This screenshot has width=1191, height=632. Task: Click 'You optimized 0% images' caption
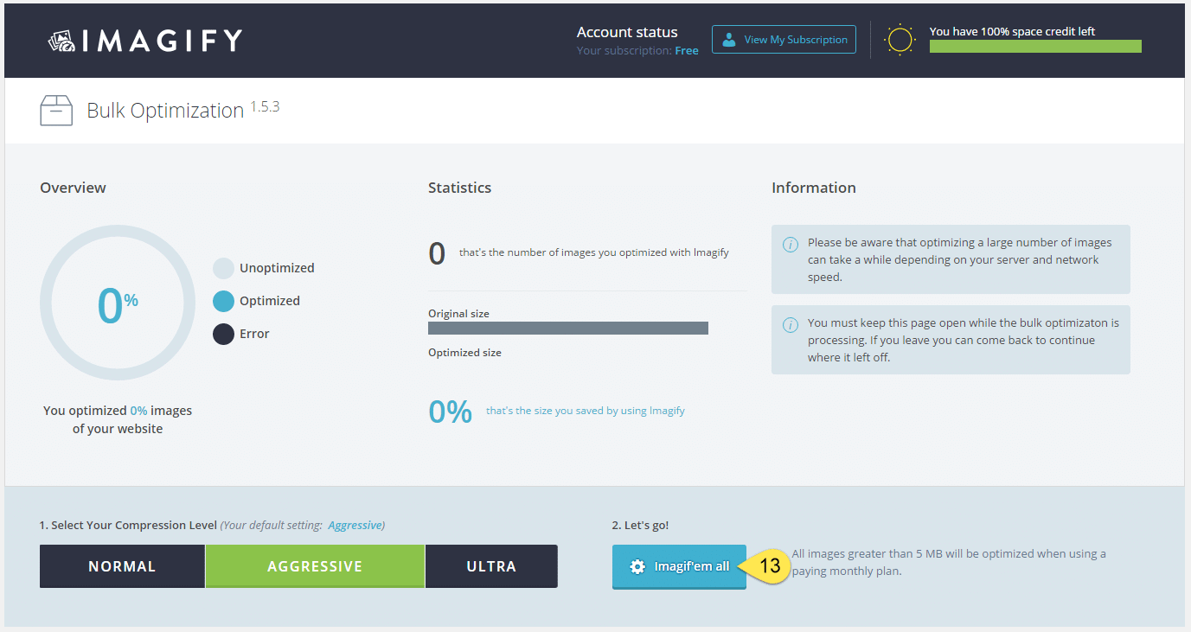coord(118,419)
